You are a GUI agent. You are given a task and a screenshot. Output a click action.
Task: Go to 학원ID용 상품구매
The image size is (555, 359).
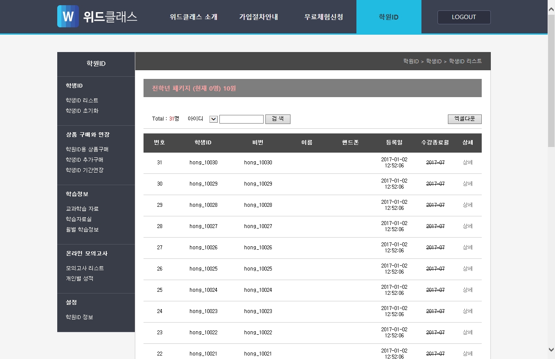[x=87, y=149]
